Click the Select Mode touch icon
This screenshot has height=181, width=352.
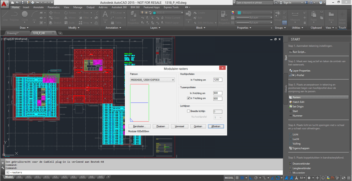[x=342, y=18]
